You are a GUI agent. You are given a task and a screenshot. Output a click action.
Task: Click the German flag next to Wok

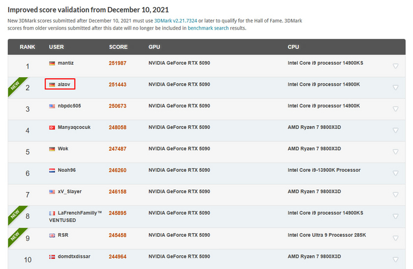[52, 149]
